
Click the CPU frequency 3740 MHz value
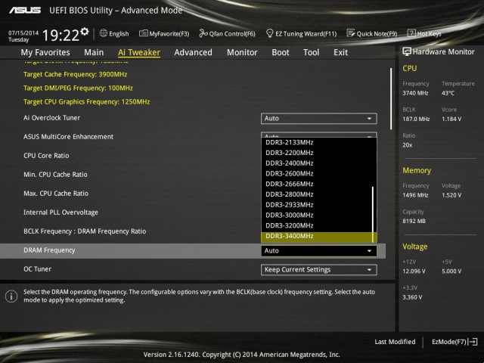[x=415, y=93]
